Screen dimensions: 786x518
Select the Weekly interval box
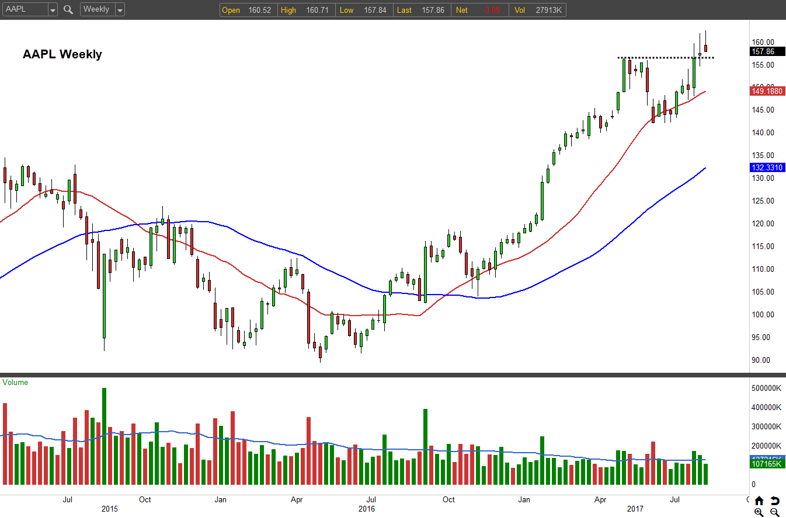click(x=98, y=10)
